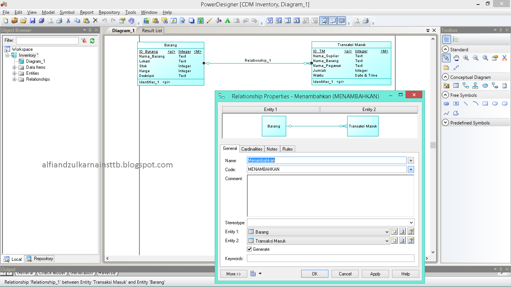
Task: Open the Entity 2 dropdown showing Transaksi Masuk
Action: pyautogui.click(x=388, y=241)
